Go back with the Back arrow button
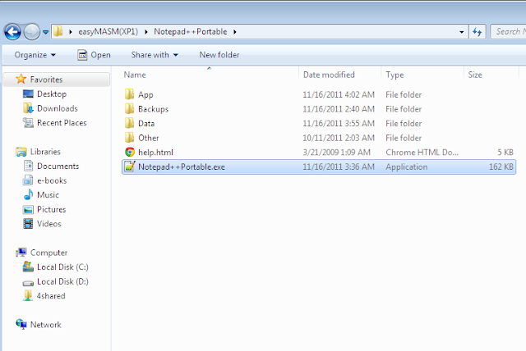 12,32
